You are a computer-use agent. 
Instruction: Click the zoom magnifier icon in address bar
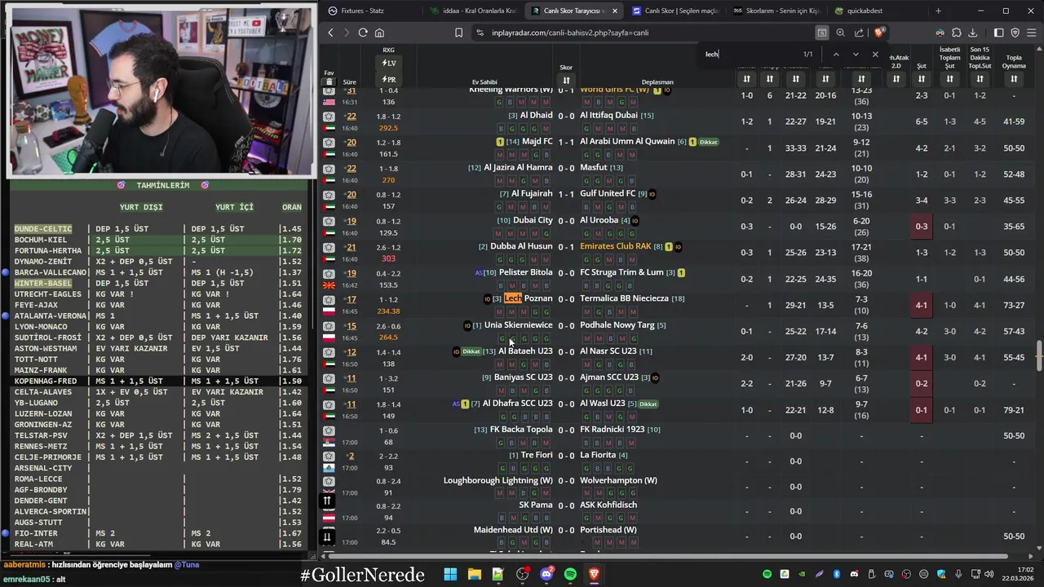tap(840, 33)
